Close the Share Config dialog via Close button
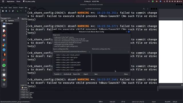183x103 pixels. [x=126, y=74]
